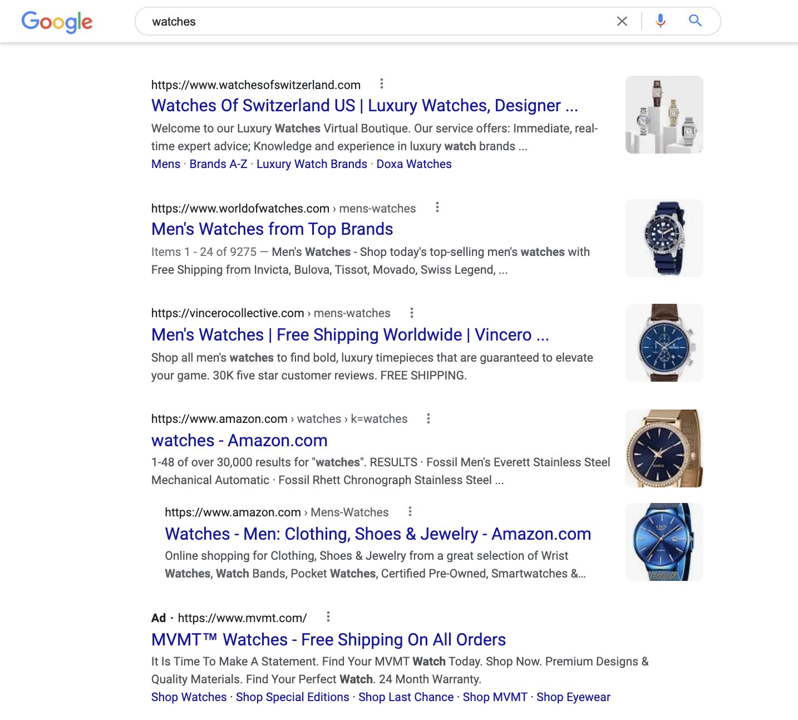The height and width of the screenshot is (720, 798).
Task: Open MVMT Watches Free Shipping ad title
Action: coord(328,640)
